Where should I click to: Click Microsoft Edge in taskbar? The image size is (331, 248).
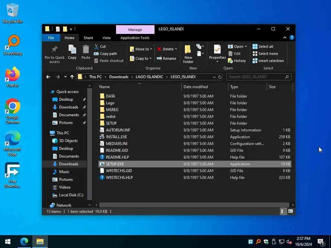pos(24,242)
